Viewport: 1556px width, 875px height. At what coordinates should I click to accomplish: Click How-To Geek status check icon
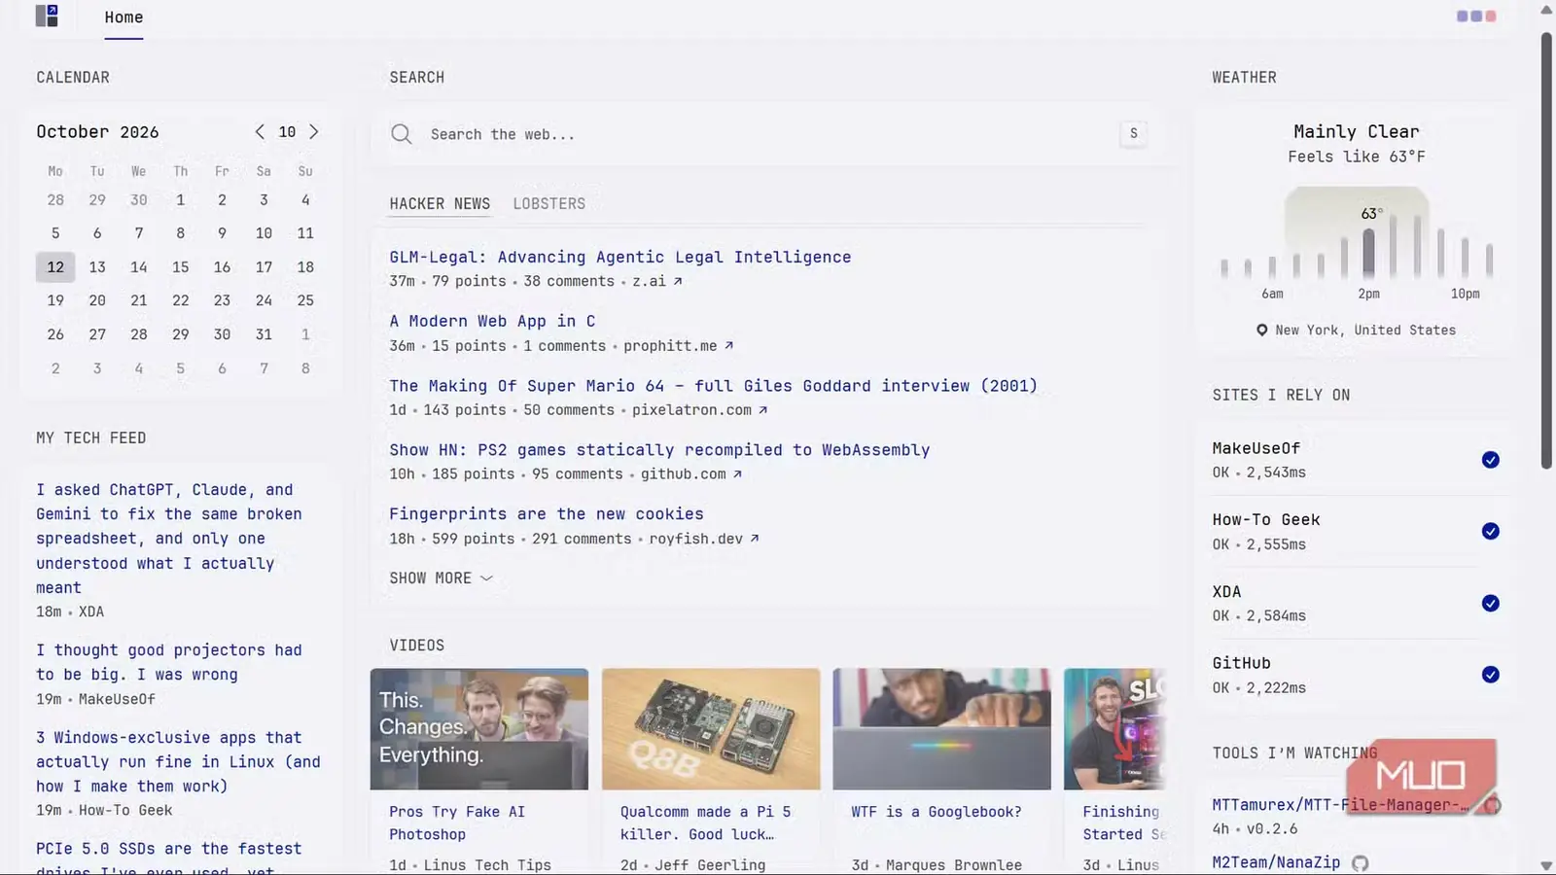[1490, 531]
